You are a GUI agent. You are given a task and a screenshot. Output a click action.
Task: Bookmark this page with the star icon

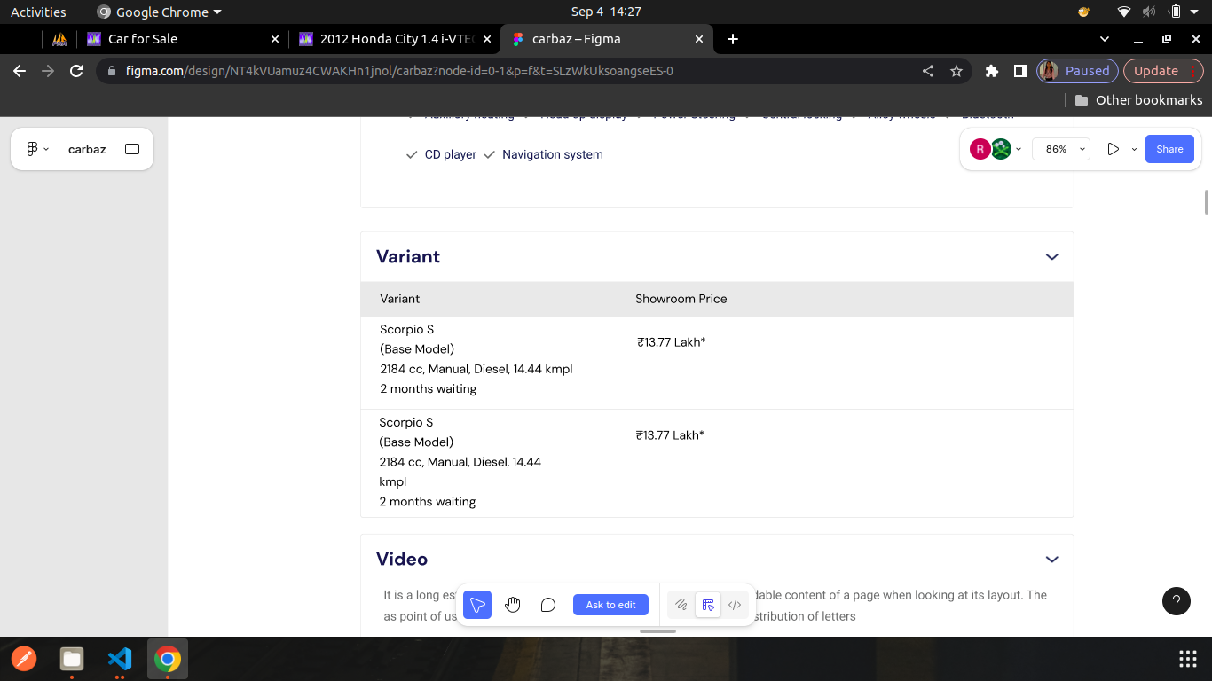click(956, 71)
